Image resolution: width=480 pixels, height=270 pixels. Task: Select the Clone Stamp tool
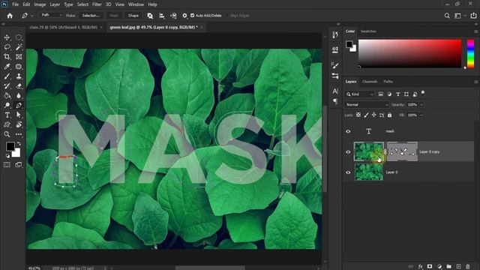19,76
